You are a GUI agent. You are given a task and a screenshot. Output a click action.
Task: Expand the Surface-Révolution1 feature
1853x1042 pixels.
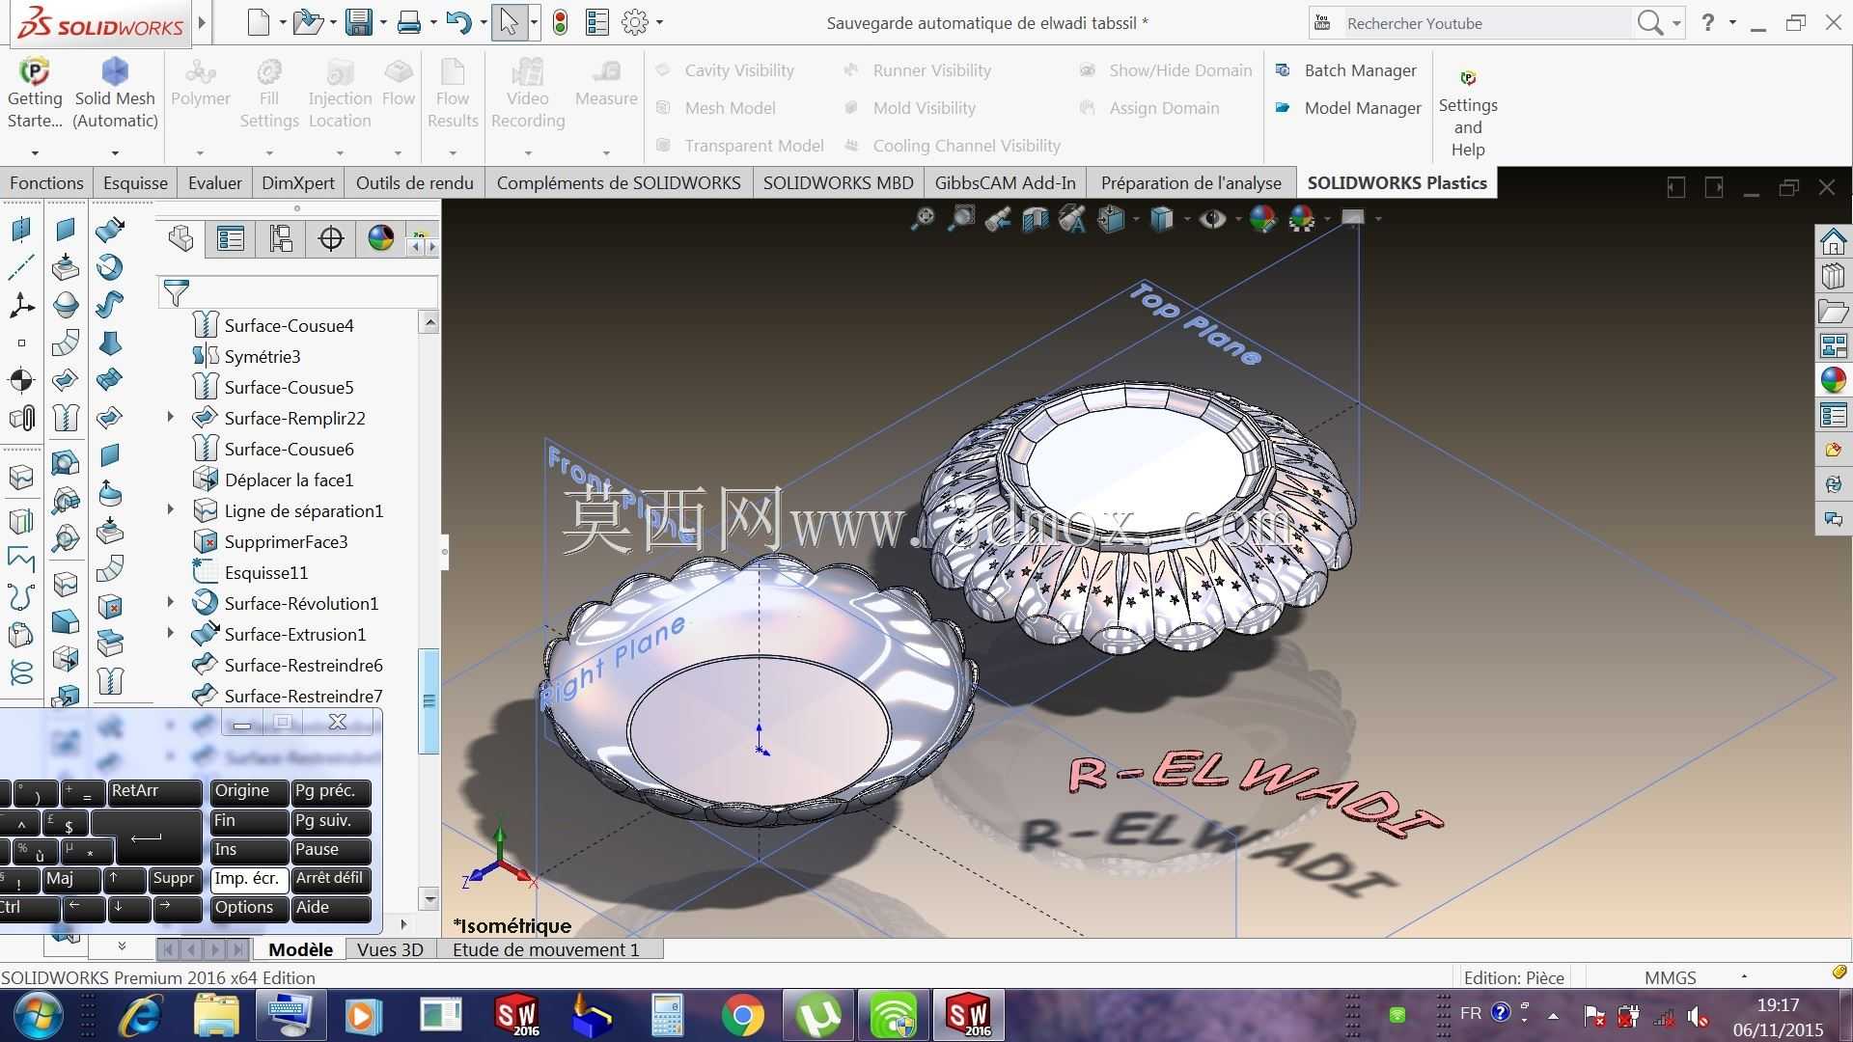[x=171, y=602]
